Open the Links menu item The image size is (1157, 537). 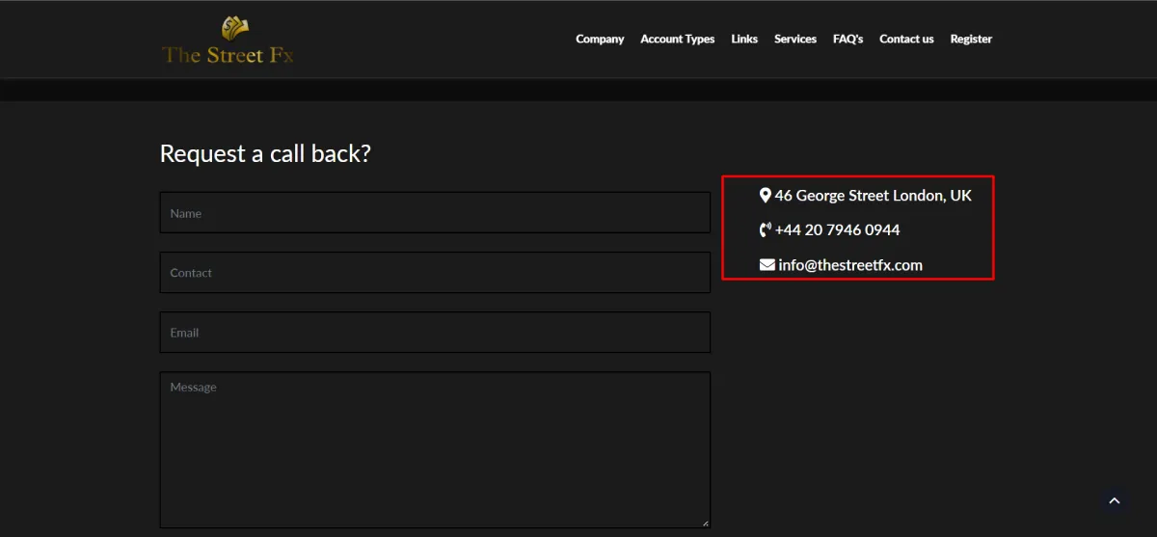click(x=744, y=40)
